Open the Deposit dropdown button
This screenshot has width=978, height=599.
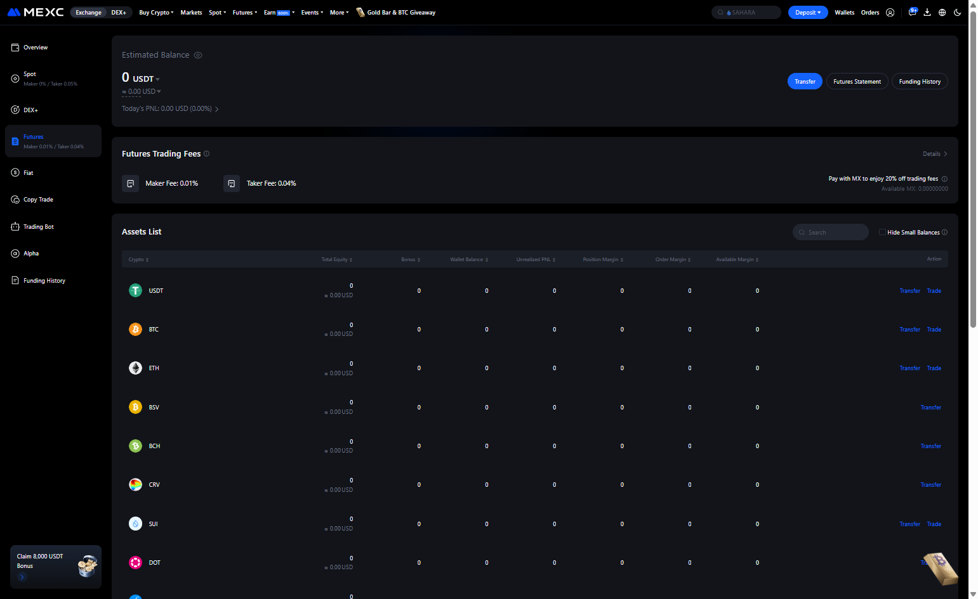[x=808, y=13]
